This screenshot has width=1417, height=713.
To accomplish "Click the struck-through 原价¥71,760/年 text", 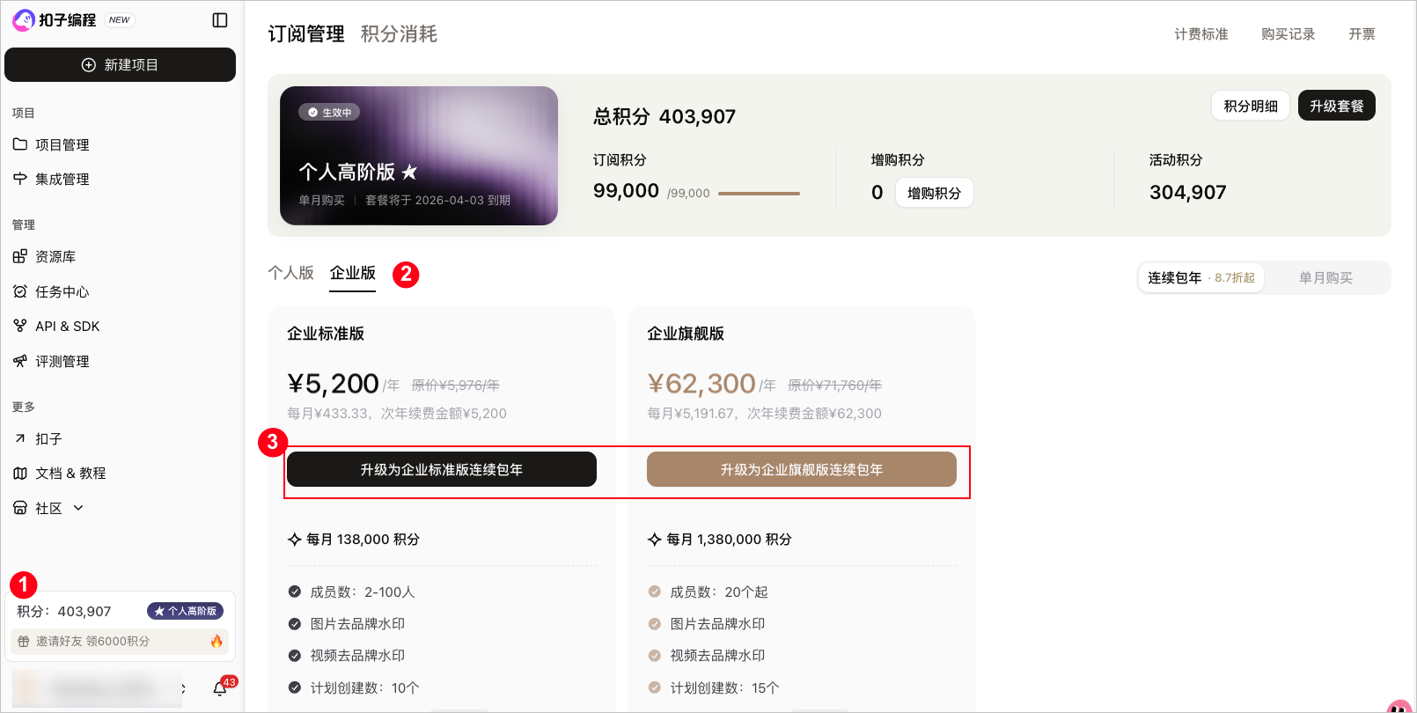I will (x=834, y=386).
